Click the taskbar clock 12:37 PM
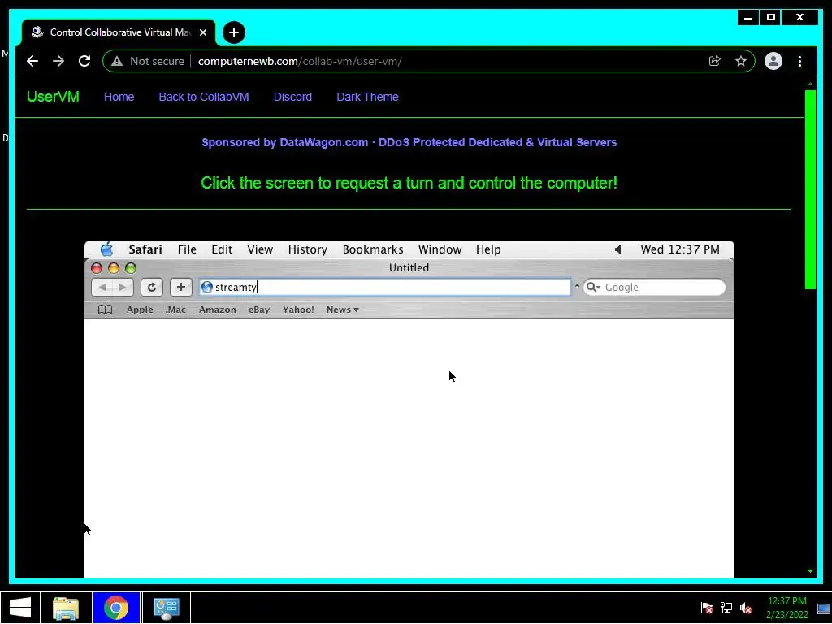Viewport: 832px width, 624px height. (x=786, y=608)
